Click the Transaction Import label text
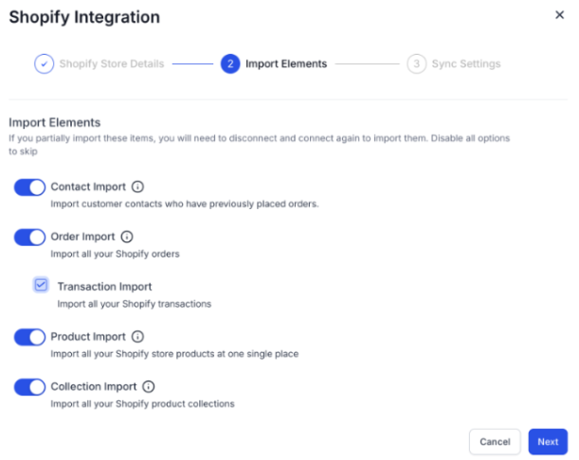The image size is (579, 460). point(104,287)
